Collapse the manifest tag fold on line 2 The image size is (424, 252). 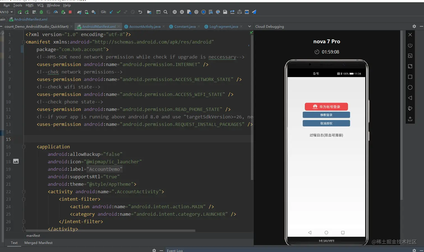24,42
